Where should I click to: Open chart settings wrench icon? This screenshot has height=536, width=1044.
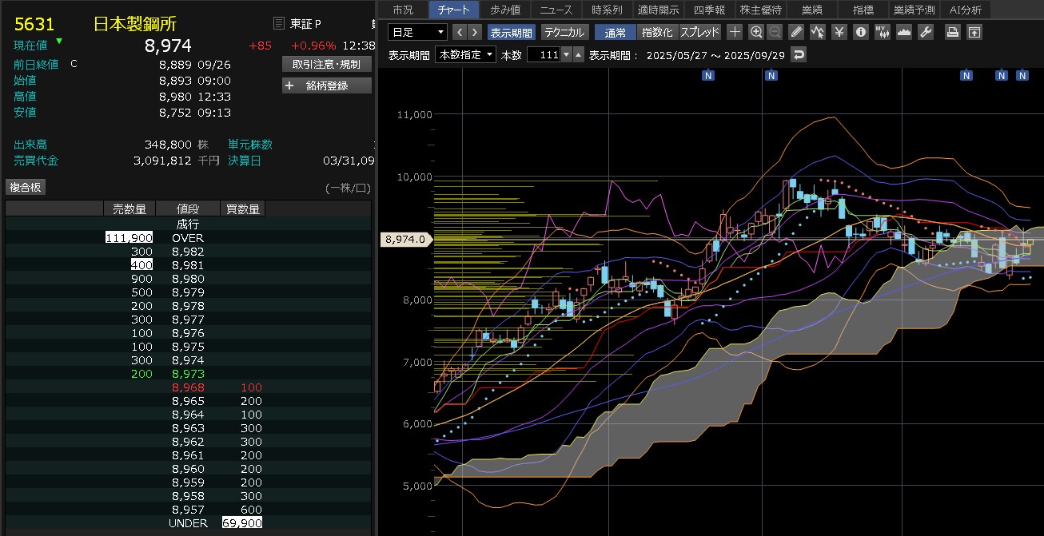point(926,32)
